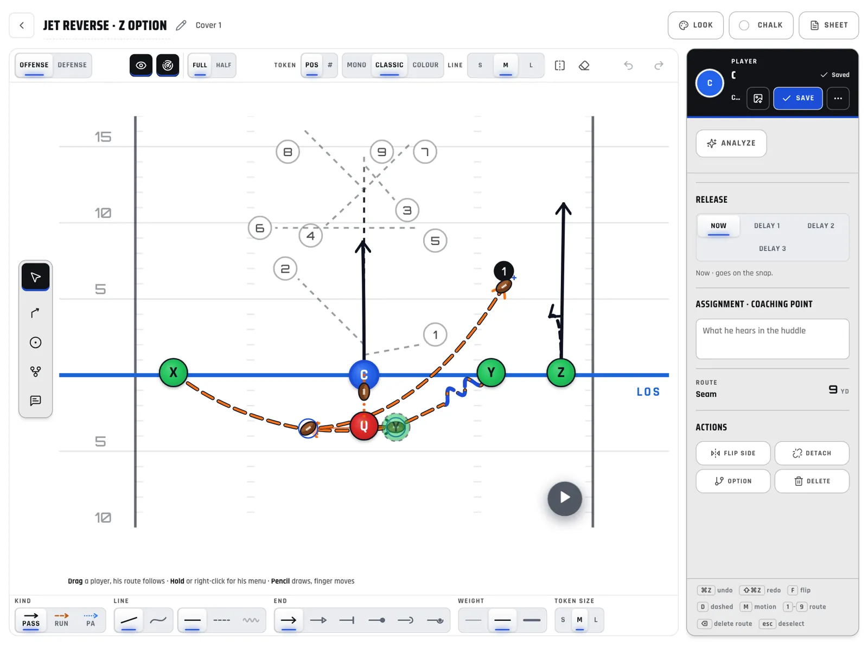The image size is (868, 650).
Task: Select the eraser tool in toolbar
Action: point(584,66)
